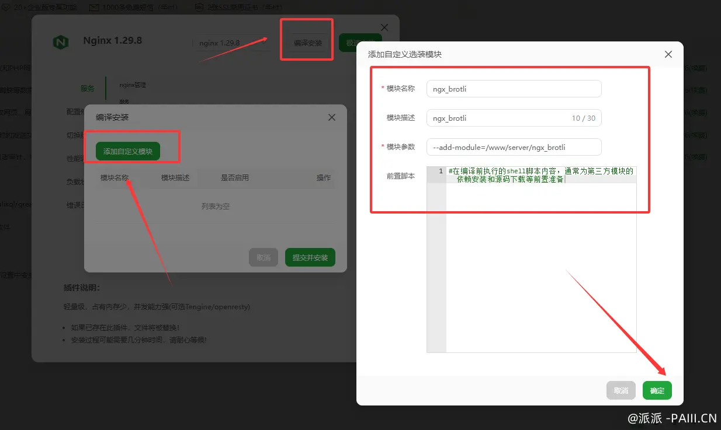
Task: Click the 列表为空 placeholder text
Action: (216, 207)
